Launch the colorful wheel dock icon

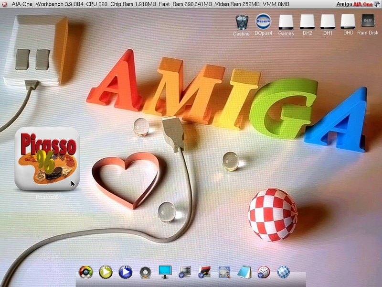point(85,272)
